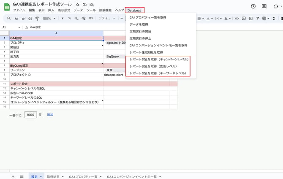The image size is (283, 179).
Task: Switch to the GA4プロパティ一覧 sheet tab
Action: [83, 176]
